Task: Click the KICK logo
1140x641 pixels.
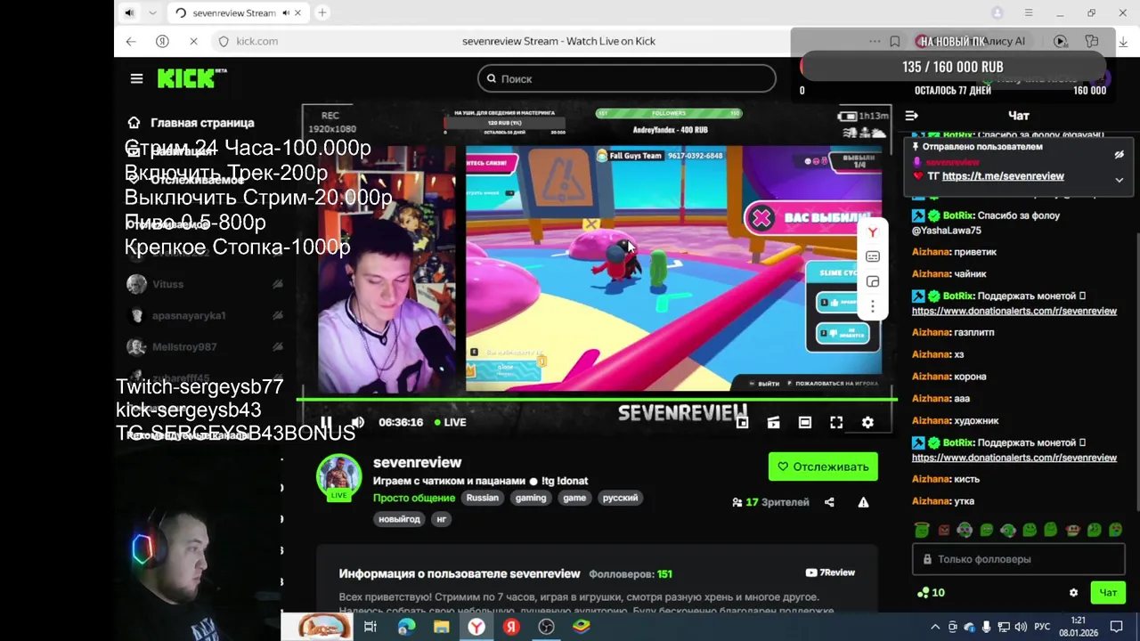Action: (x=190, y=78)
